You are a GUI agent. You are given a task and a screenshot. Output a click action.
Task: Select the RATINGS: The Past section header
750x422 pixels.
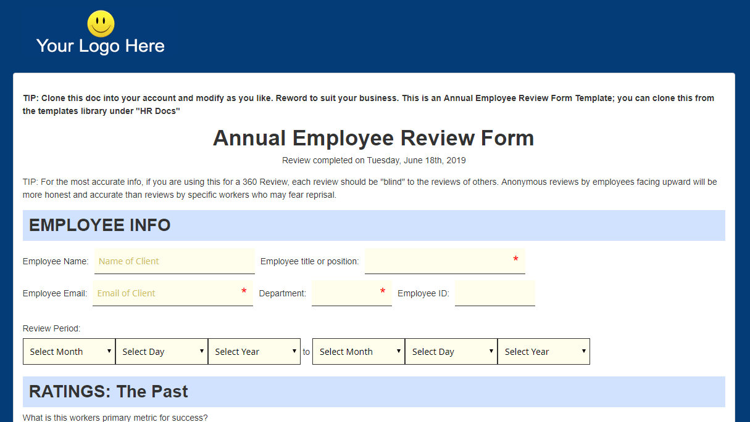(x=109, y=391)
